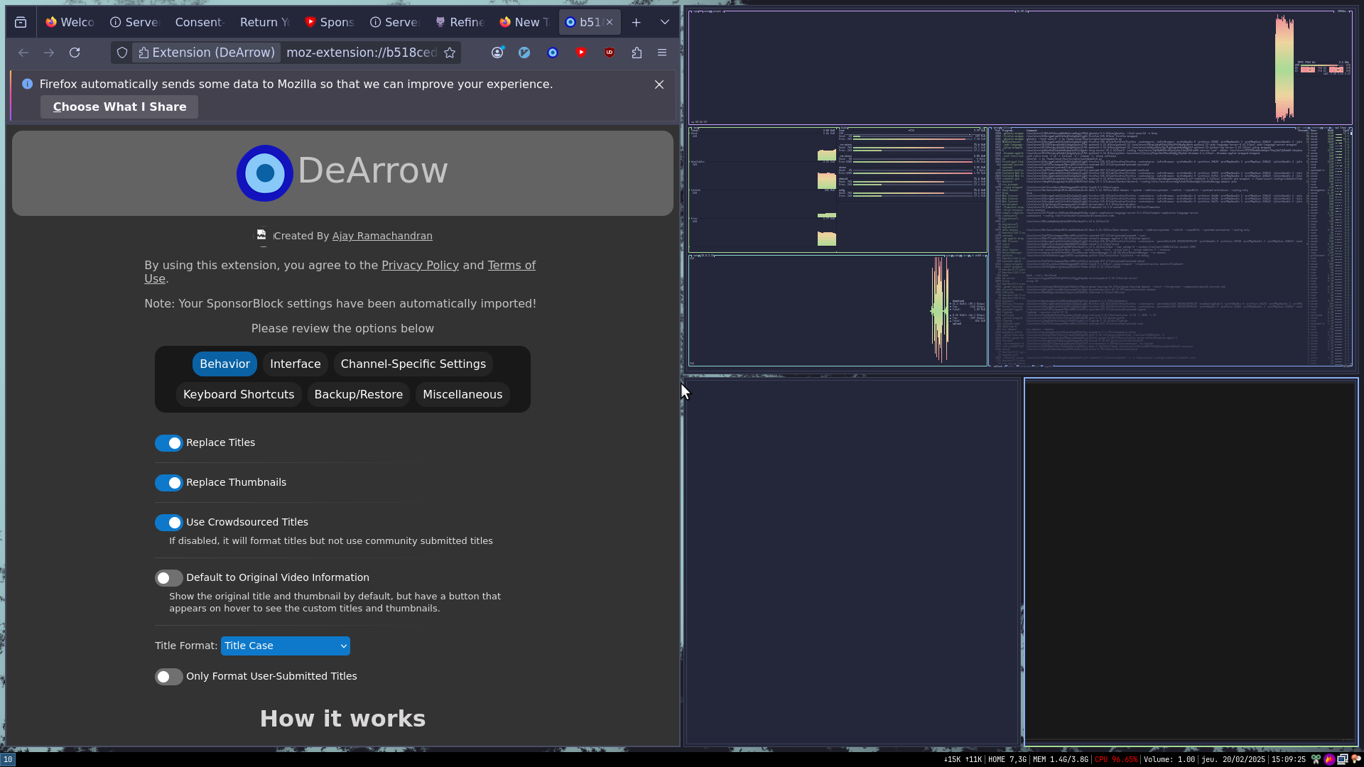Screen dimensions: 1364x767
Task: Toggle the Replace Thumbnails switch
Action: pyautogui.click(x=169, y=483)
